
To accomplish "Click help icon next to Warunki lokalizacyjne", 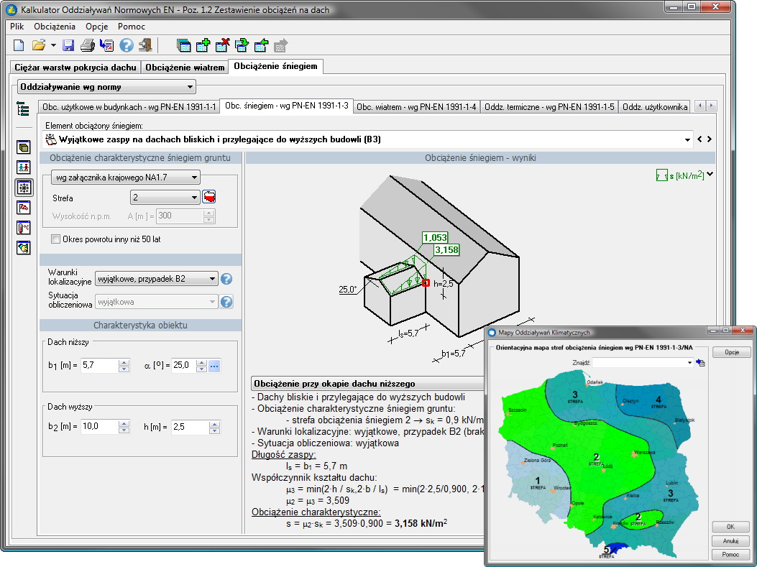I will (x=226, y=279).
